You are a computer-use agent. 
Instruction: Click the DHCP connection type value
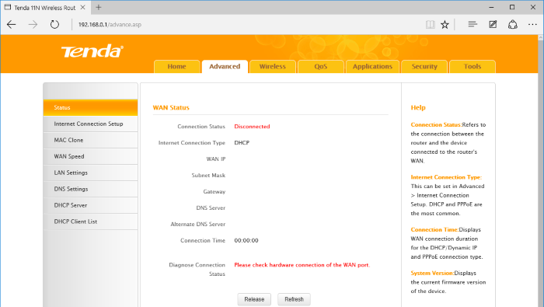(242, 143)
